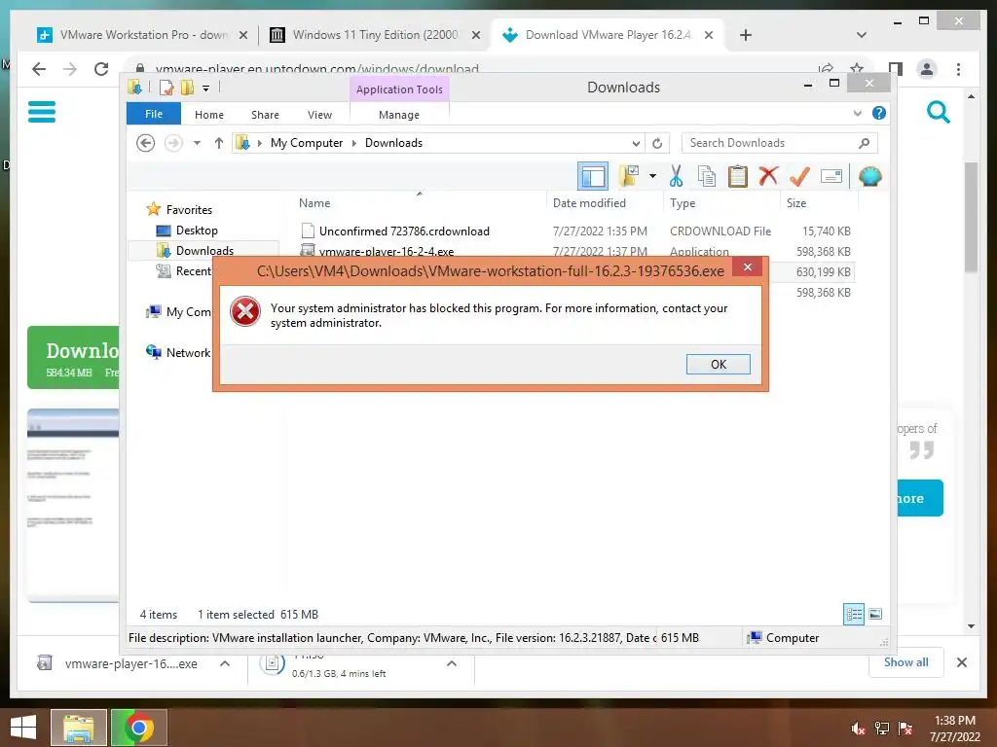Toggle the preview pane toolbar button
The height and width of the screenshot is (747, 997).
(593, 176)
